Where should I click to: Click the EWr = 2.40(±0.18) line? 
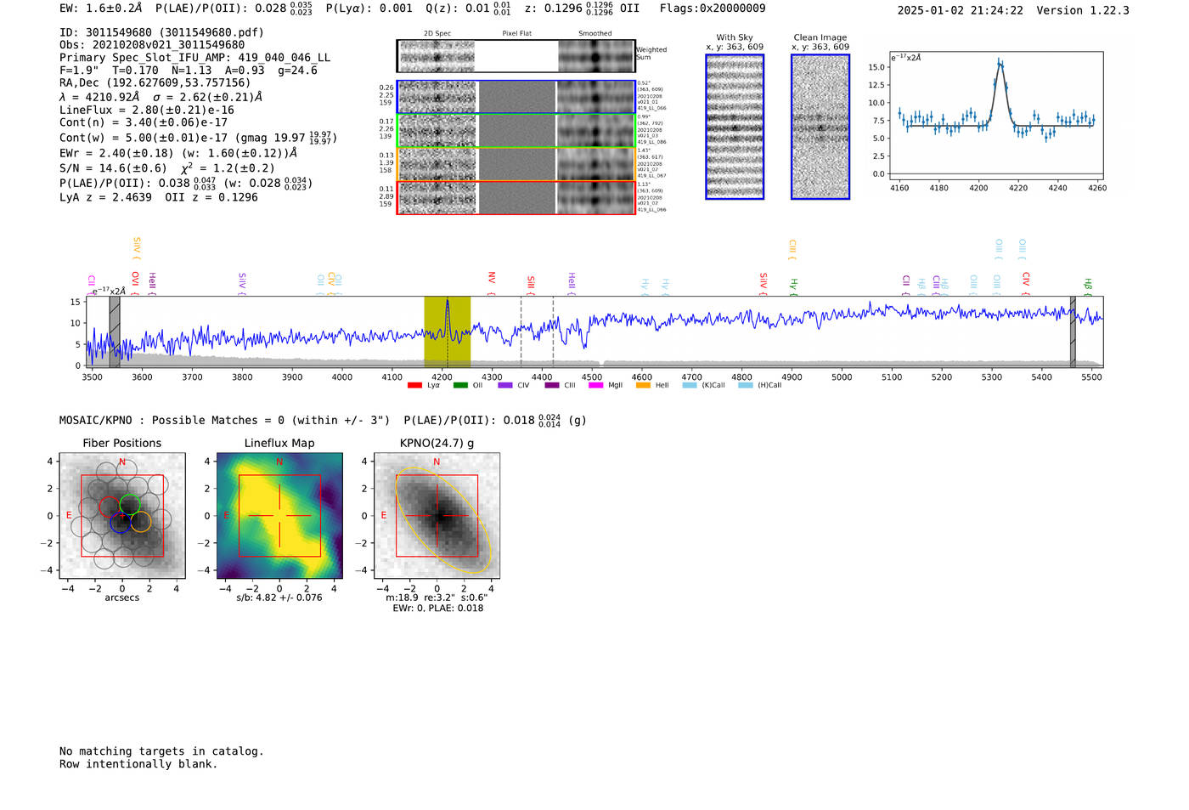point(178,154)
